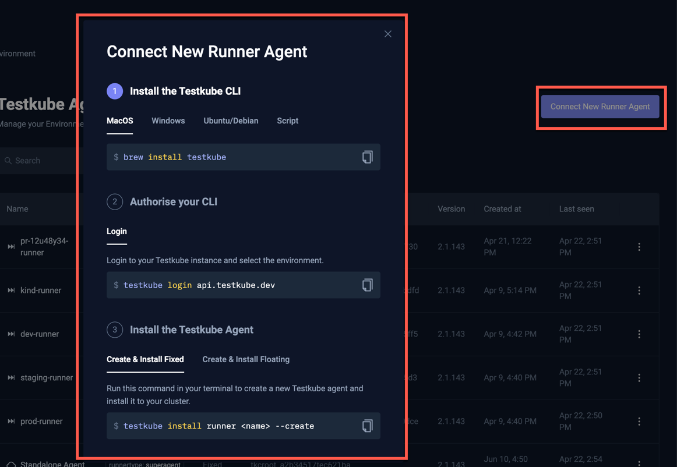This screenshot has width=677, height=467.
Task: Open the kebab menu for dev-runner
Action: (639, 334)
